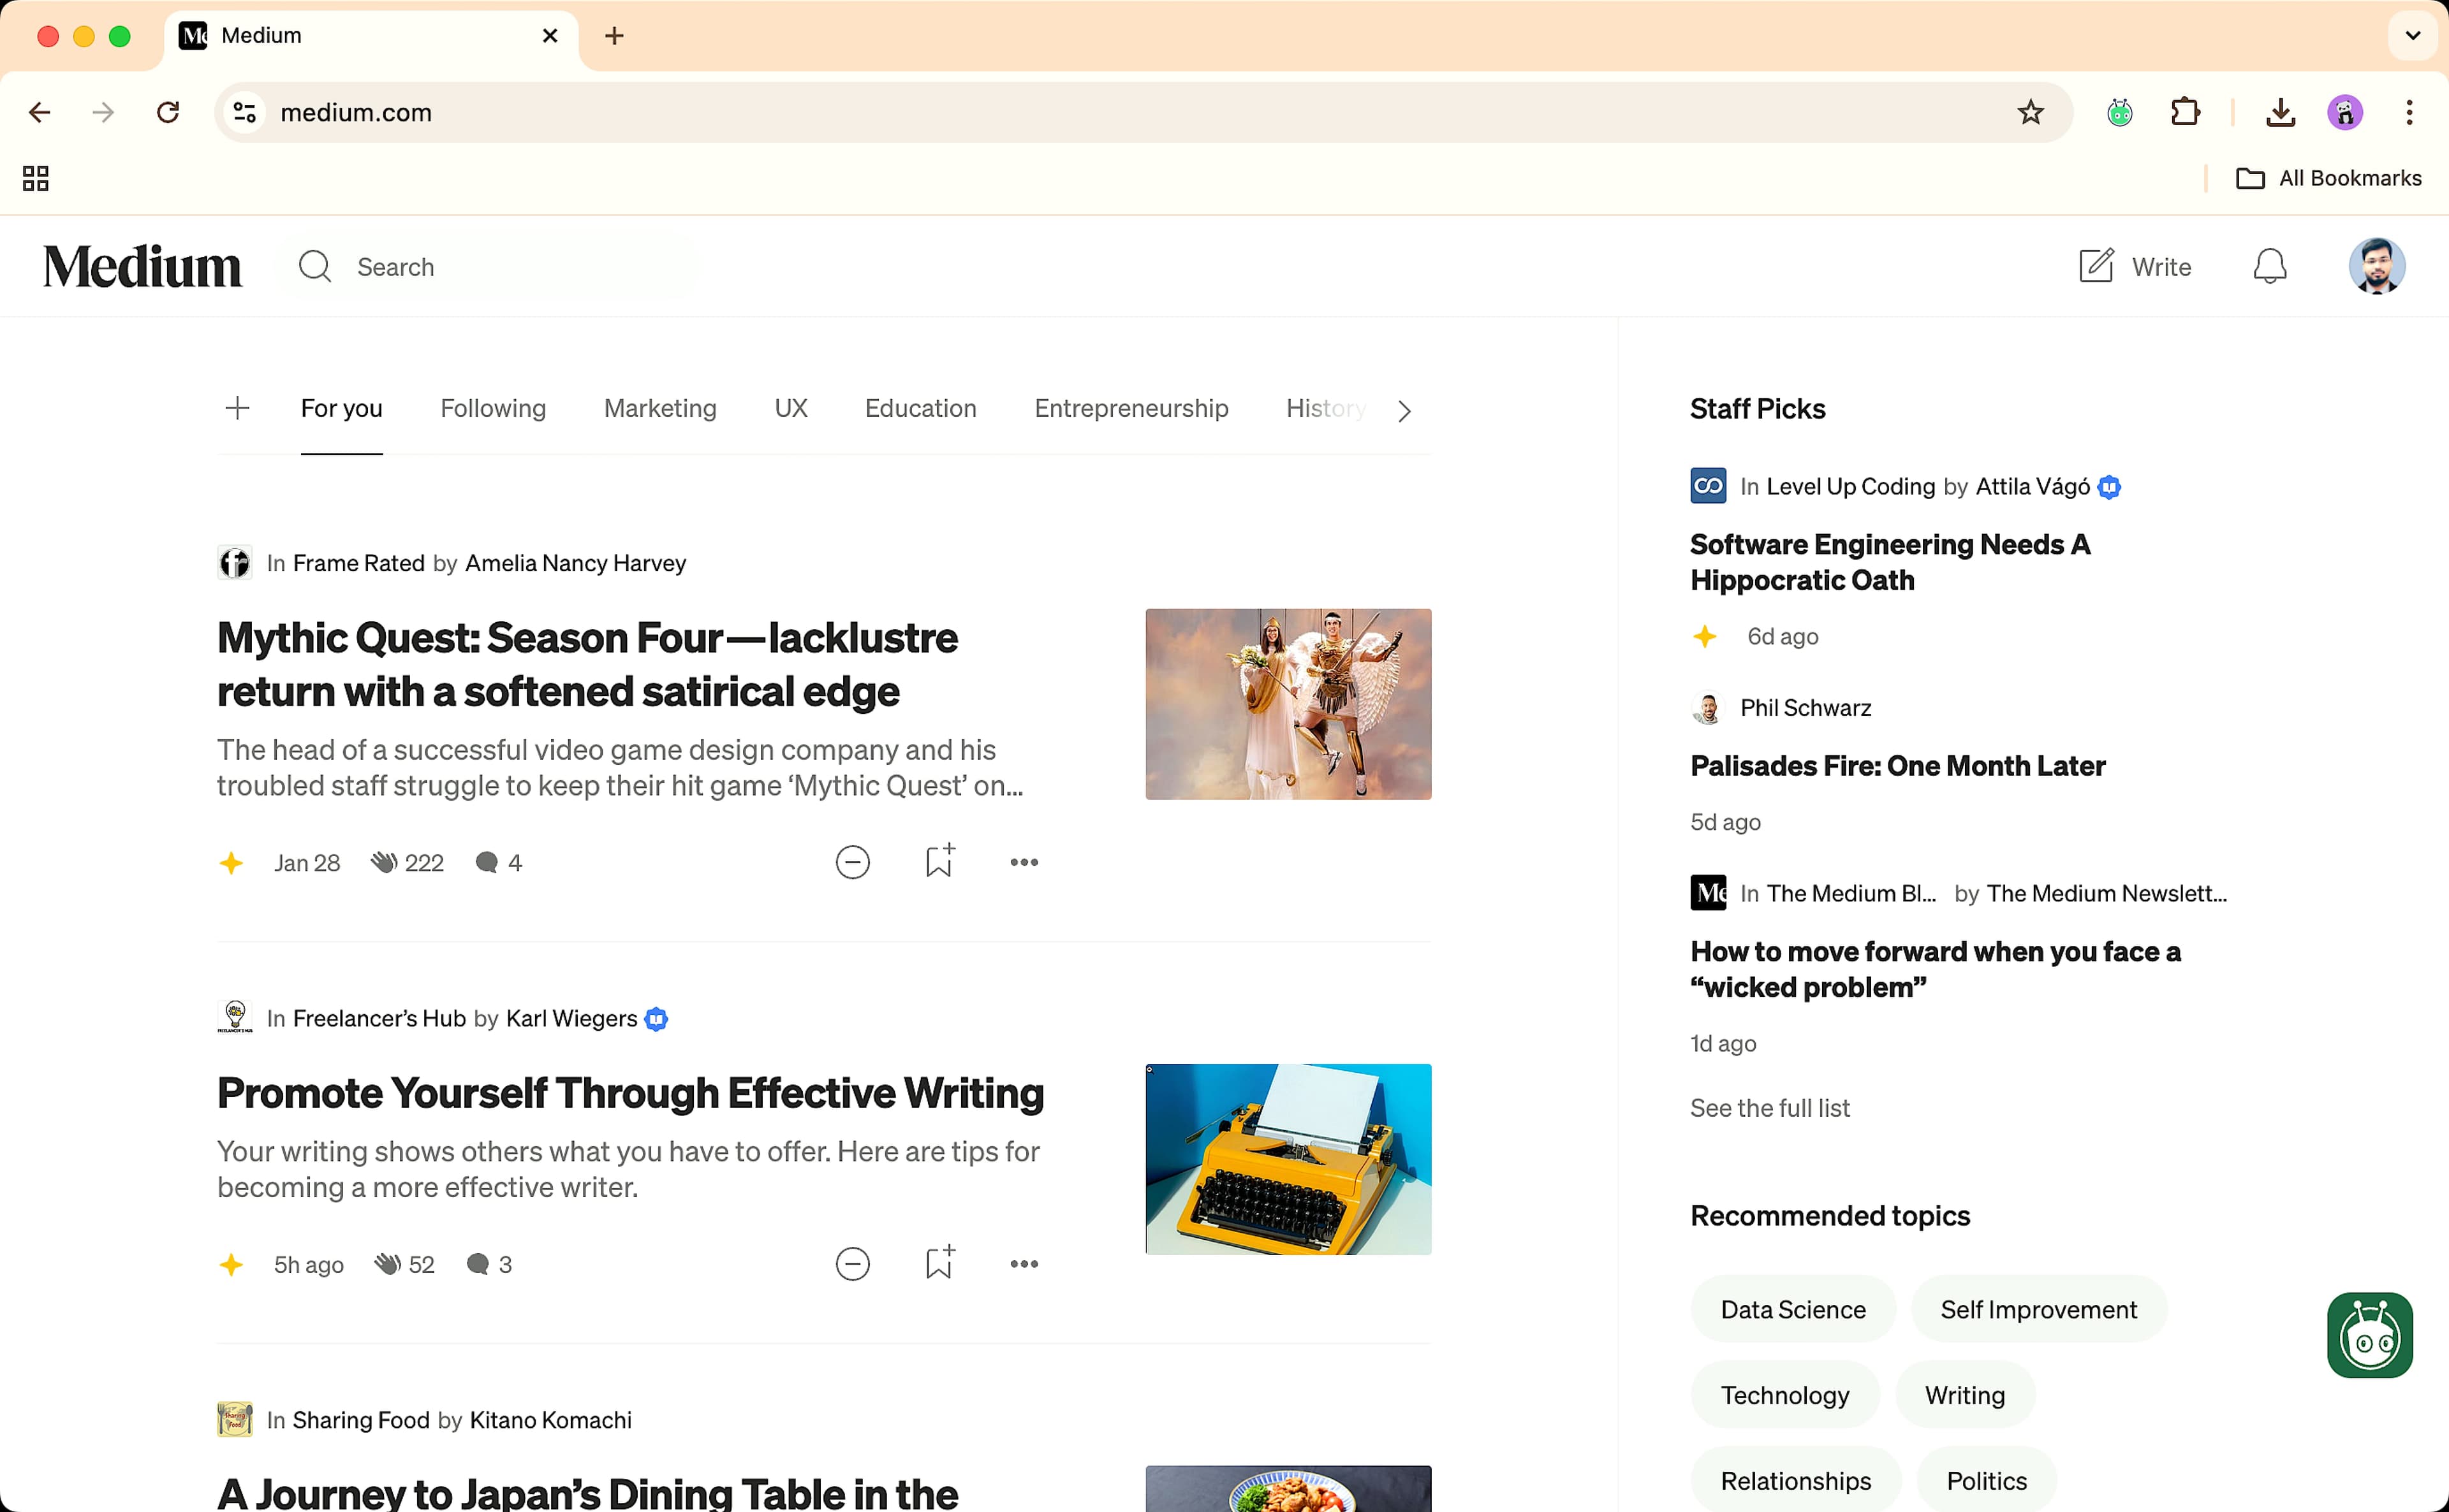Open the wicked problem staff pick article
2449x1512 pixels.
1935,969
